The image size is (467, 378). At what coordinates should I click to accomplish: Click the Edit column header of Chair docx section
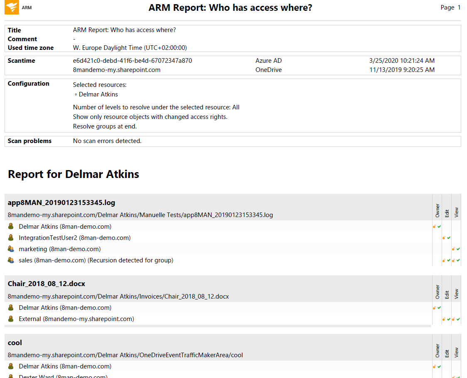(x=447, y=294)
